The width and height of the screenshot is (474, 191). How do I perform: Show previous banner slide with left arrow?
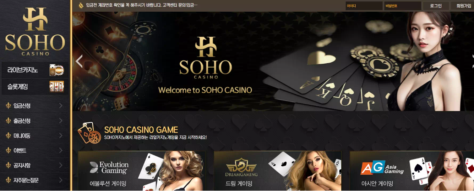click(x=79, y=61)
